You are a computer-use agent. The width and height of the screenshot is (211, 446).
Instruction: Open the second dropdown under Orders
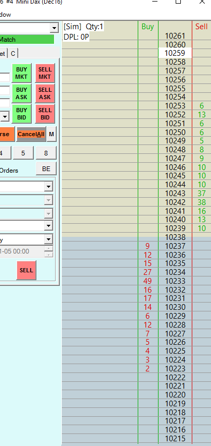(48, 200)
